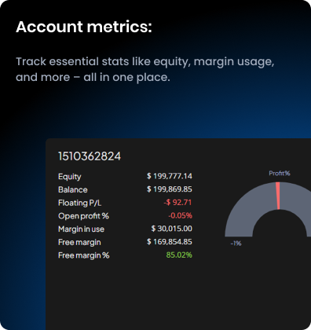This screenshot has width=311, height=330.
Task: Click the Floating P/L label
Action: pos(79,203)
